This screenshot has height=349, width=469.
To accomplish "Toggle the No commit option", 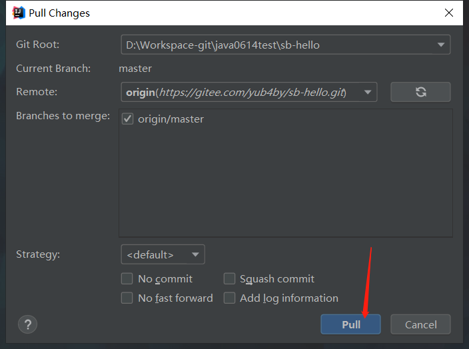I will [127, 278].
